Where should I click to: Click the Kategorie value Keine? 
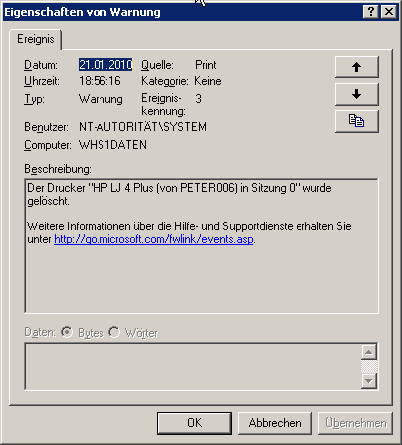(208, 81)
